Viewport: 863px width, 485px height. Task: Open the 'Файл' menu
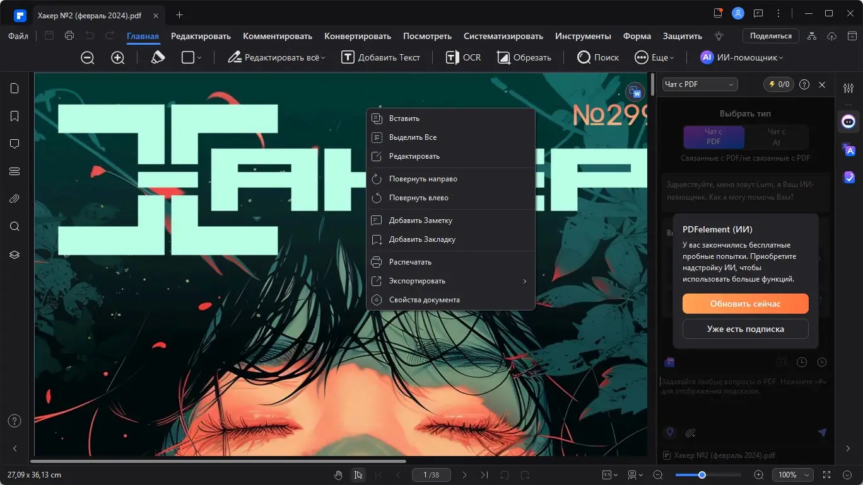tap(18, 36)
